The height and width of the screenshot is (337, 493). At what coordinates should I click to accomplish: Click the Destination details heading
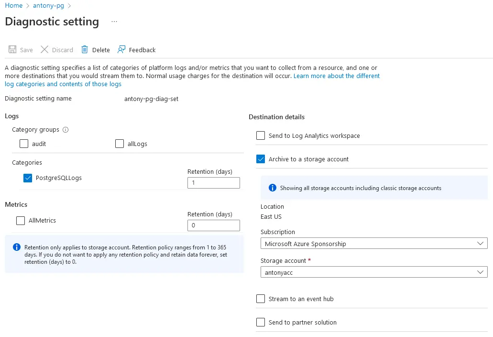point(277,117)
